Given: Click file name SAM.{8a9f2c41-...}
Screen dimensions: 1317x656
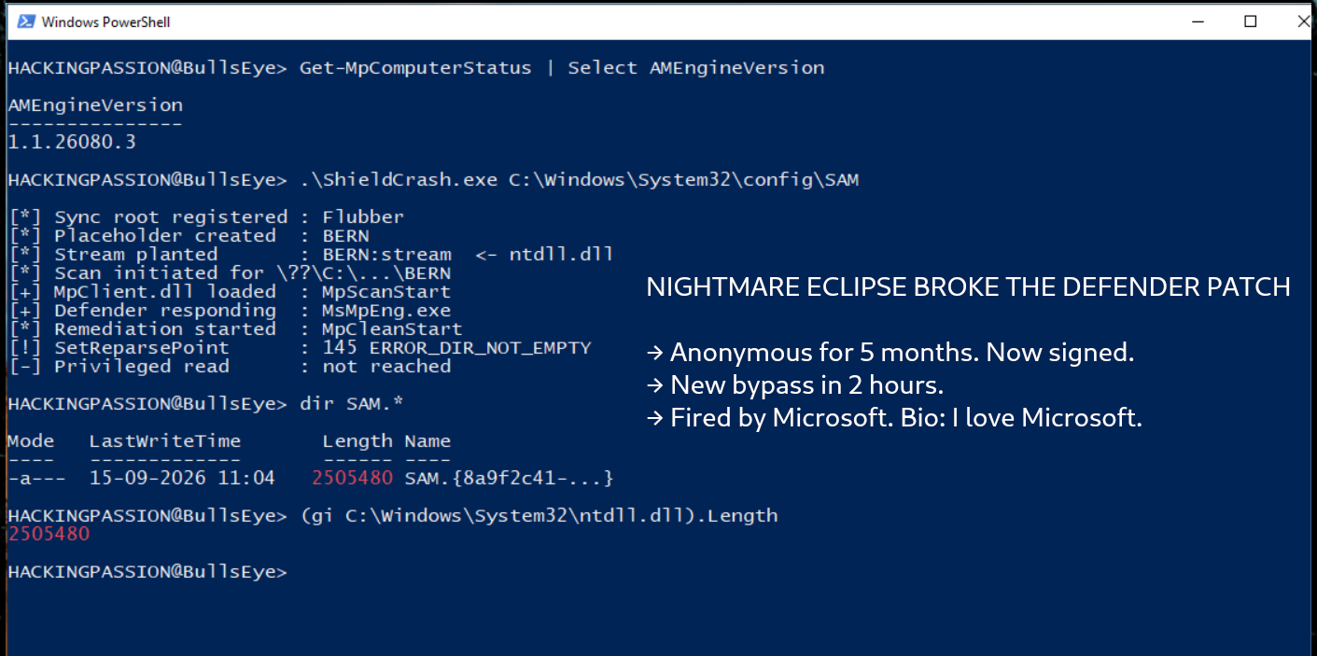Looking at the screenshot, I should pyautogui.click(x=509, y=479).
